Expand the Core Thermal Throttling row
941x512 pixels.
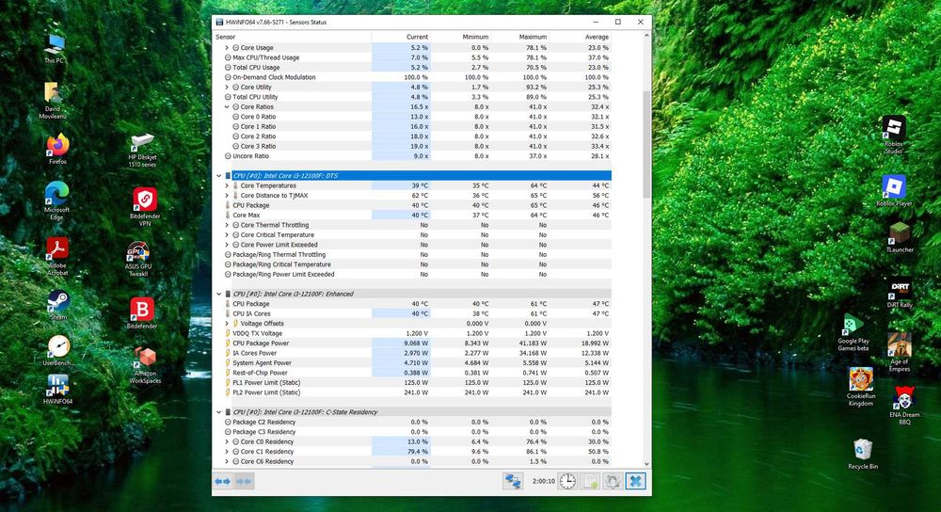[x=227, y=225]
